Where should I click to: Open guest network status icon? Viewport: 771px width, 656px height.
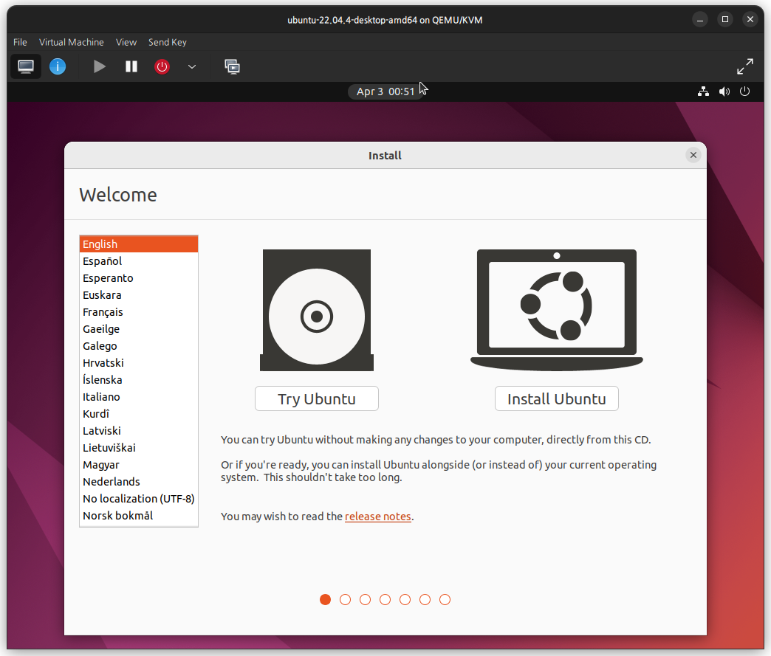pos(703,92)
